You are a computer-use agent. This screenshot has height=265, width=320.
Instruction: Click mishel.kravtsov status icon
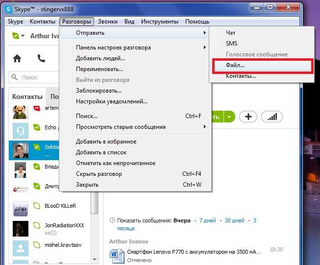pyautogui.click(x=37, y=245)
